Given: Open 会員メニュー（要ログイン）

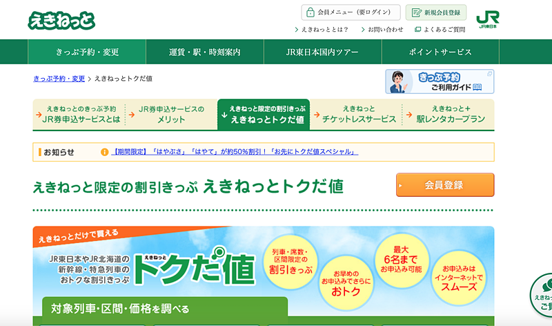Looking at the screenshot, I should (351, 12).
